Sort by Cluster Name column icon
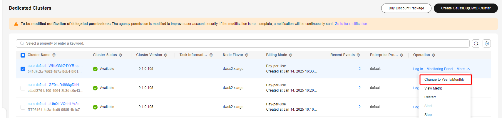Image resolution: width=502 pixels, height=118 pixels. coord(54,55)
